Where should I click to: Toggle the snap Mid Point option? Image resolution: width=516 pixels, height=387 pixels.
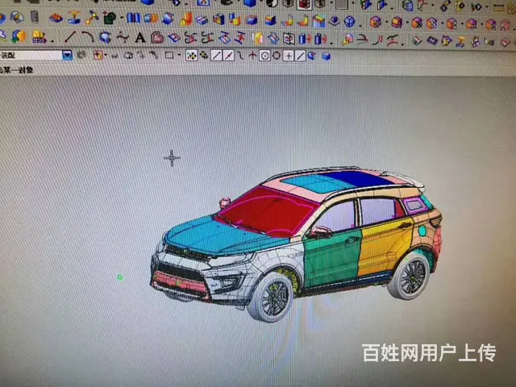click(228, 56)
